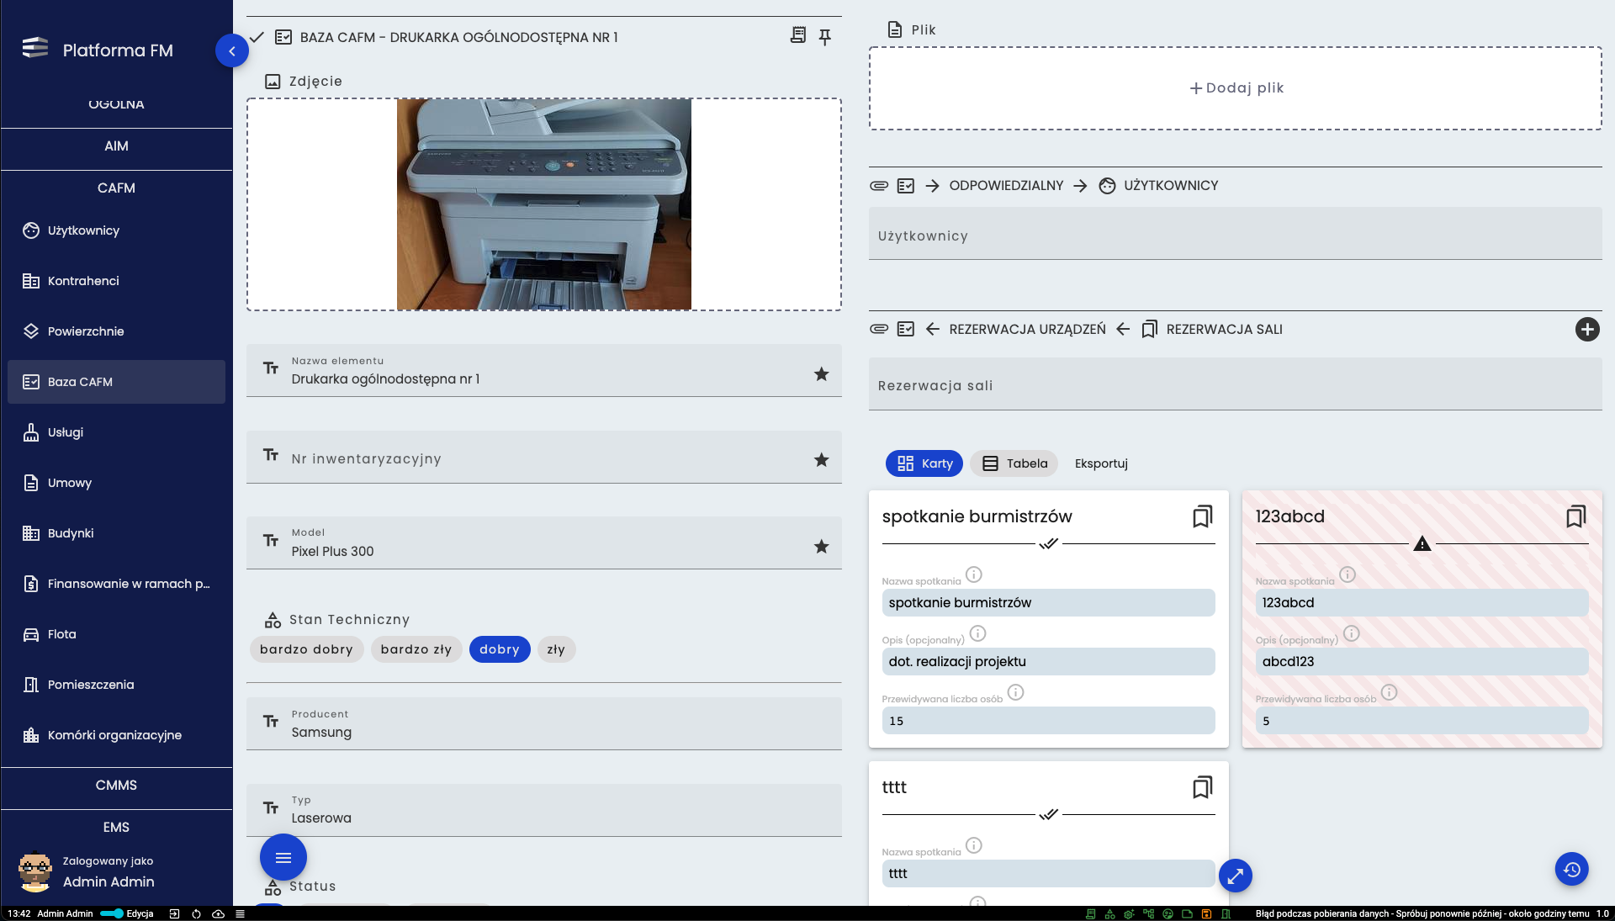Click the green palette icon in status bar

tap(1168, 913)
